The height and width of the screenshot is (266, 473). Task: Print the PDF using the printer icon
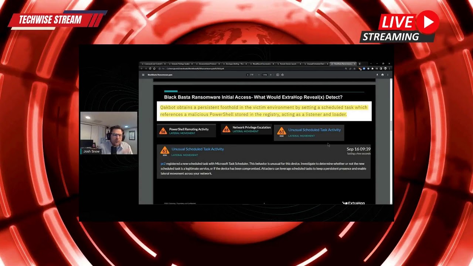coord(382,75)
